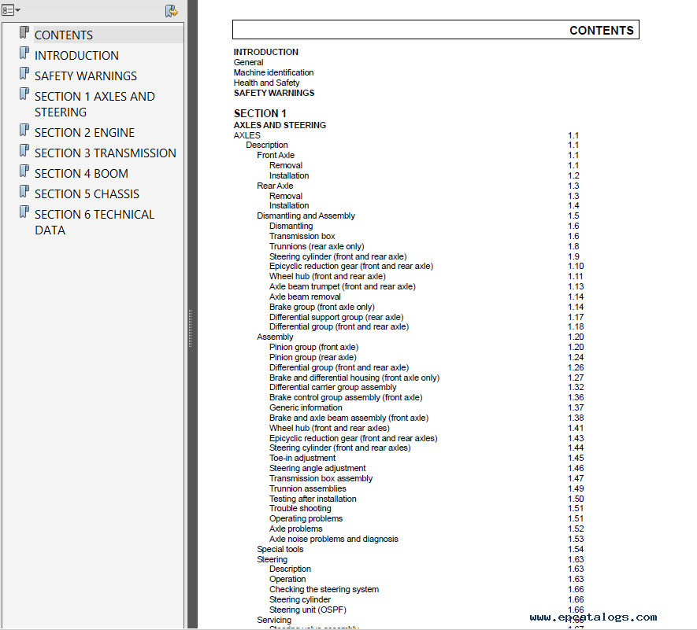Click the CONTENTS page header title
Image resolution: width=697 pixels, height=630 pixels.
tap(602, 30)
